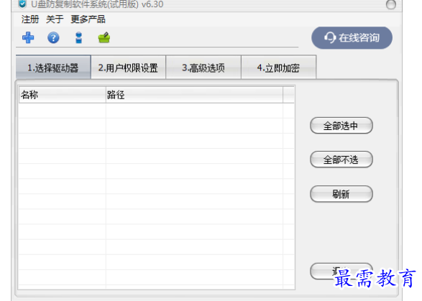The width and height of the screenshot is (422, 301).
Task: Open the 关于 menu
Action: (x=55, y=19)
